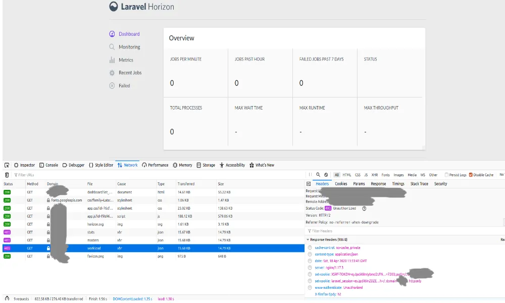The height and width of the screenshot is (303, 505).
Task: Click the Filter Headers input field
Action: pos(404,231)
